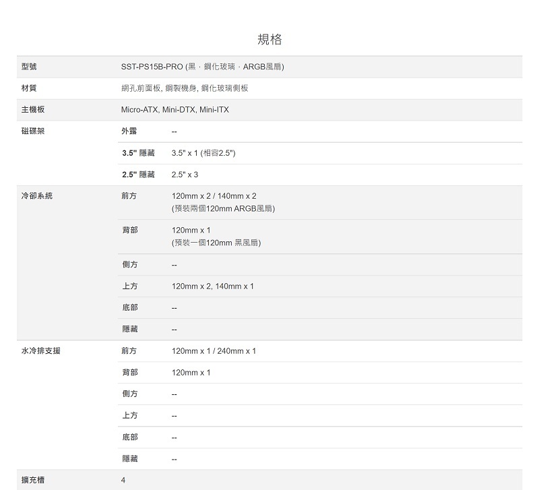The image size is (539, 490).
Task: Select the 磁碟架 section label
Action: (x=32, y=131)
